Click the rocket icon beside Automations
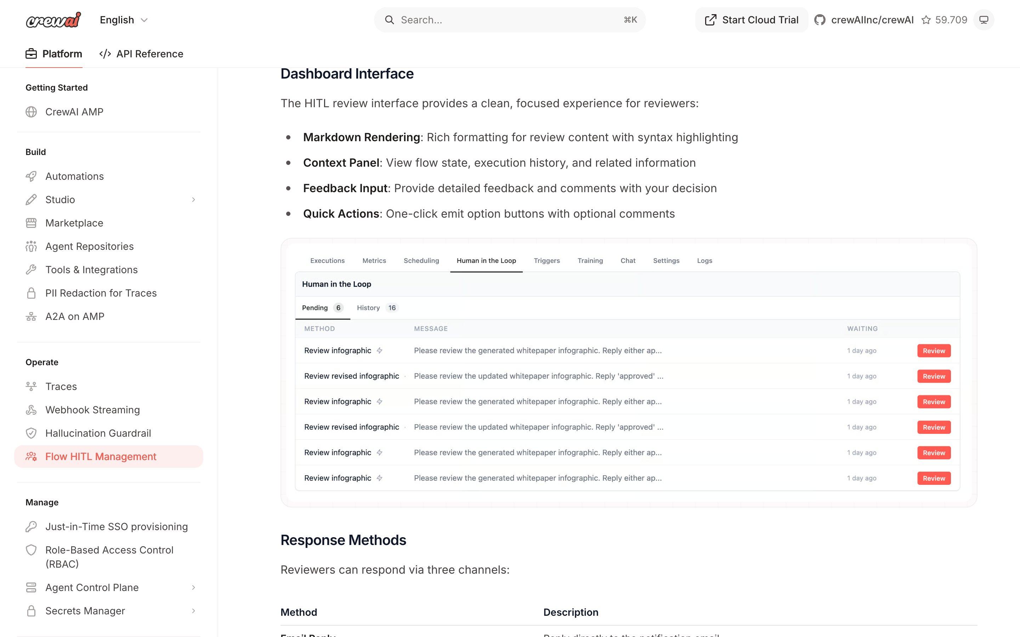 (x=31, y=176)
